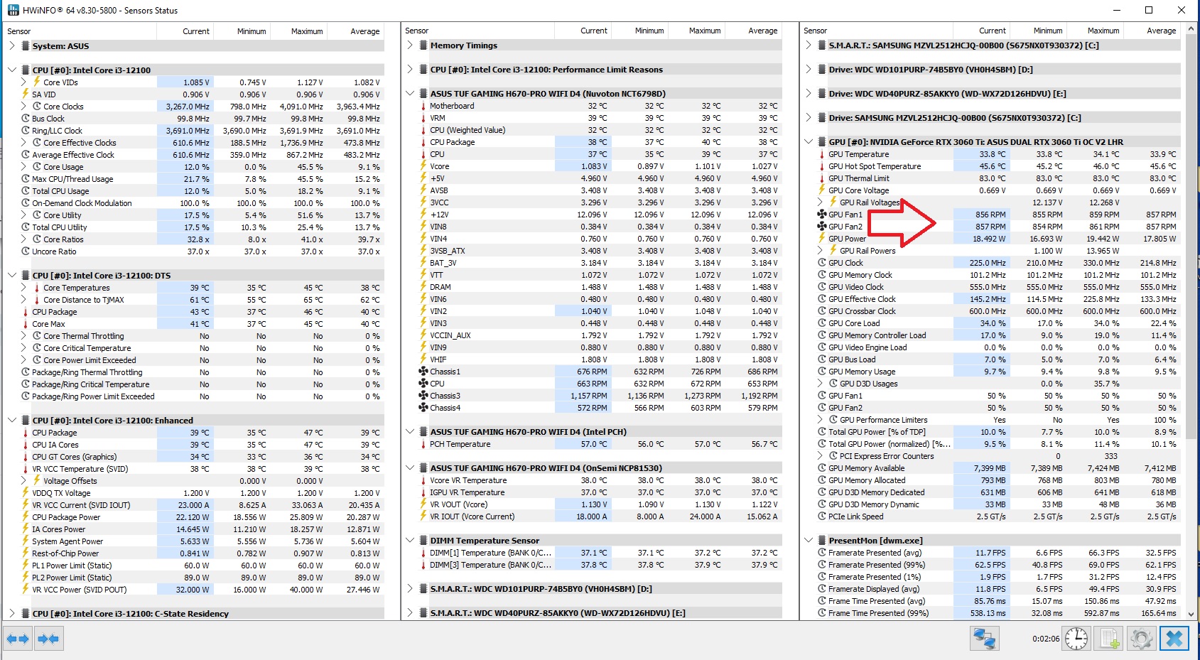Click the Sensor column header in middle panel

417,31
